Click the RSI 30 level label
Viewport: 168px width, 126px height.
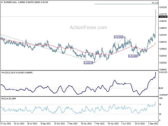[x=160, y=114]
